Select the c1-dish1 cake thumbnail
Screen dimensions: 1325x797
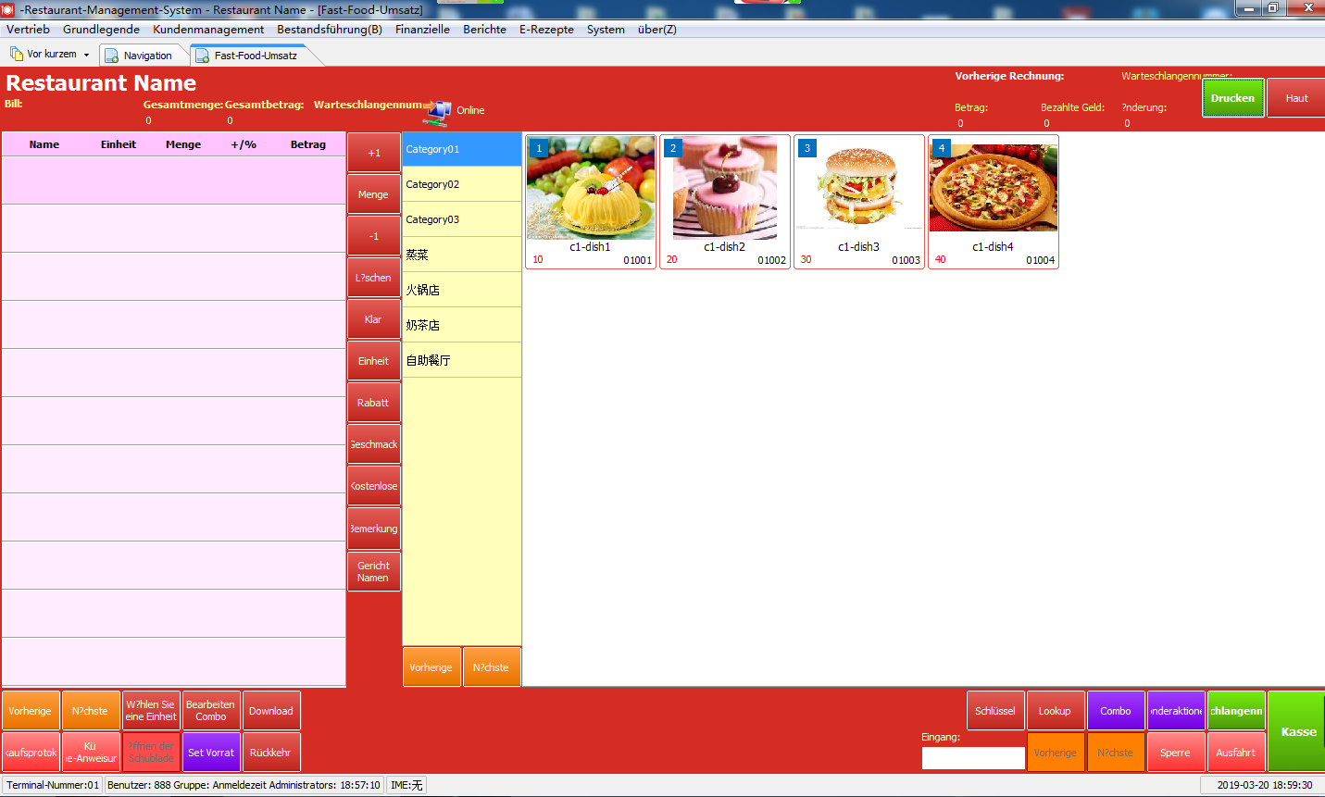591,188
